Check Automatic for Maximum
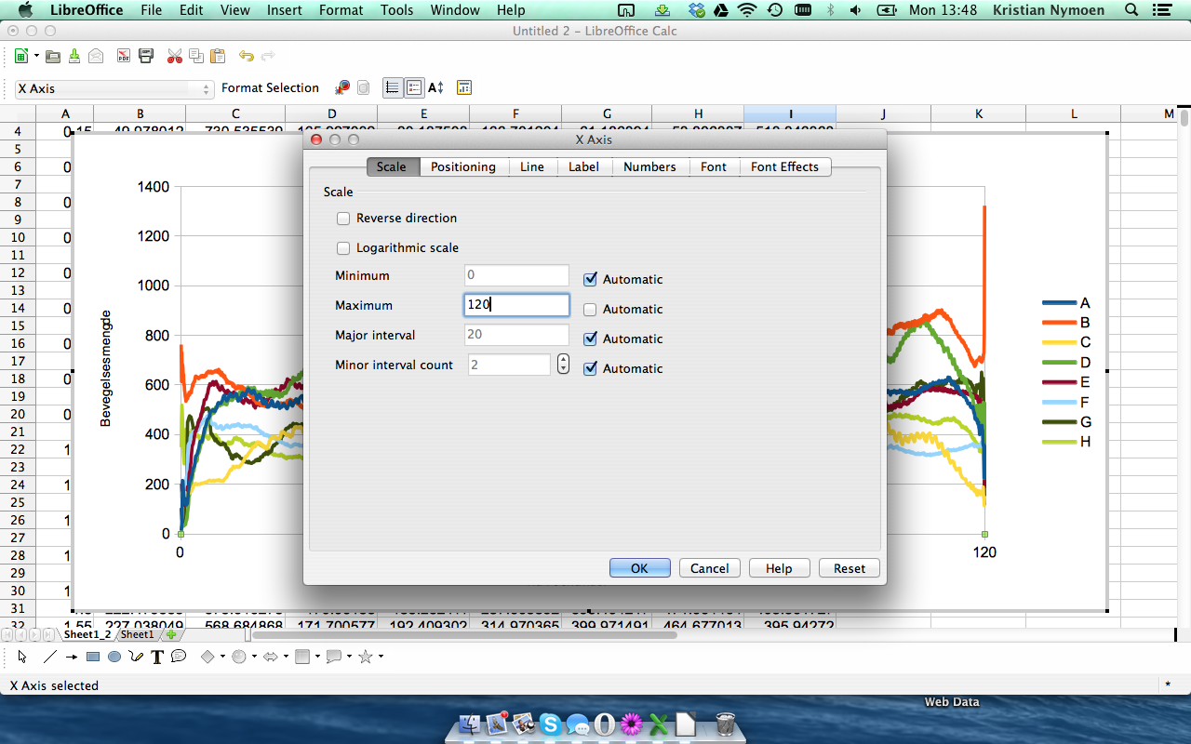Image resolution: width=1191 pixels, height=744 pixels. [590, 309]
